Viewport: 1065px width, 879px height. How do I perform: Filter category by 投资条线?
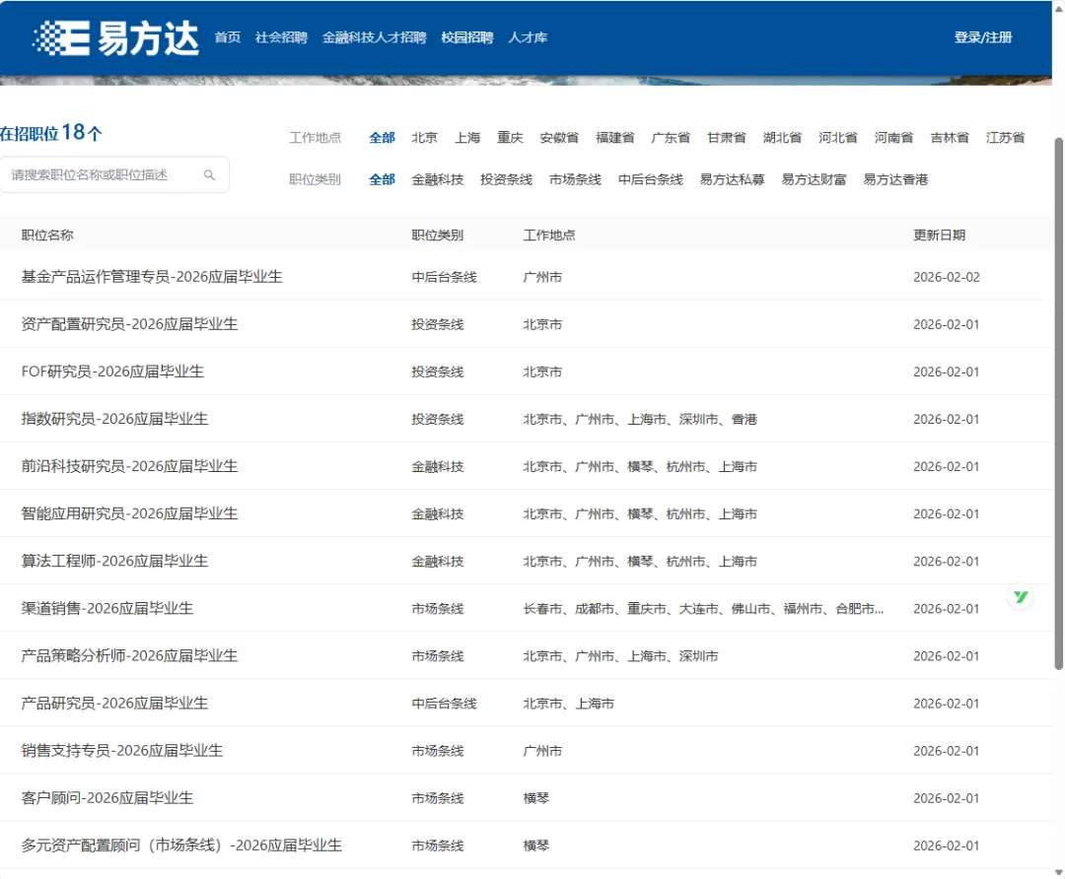(506, 180)
